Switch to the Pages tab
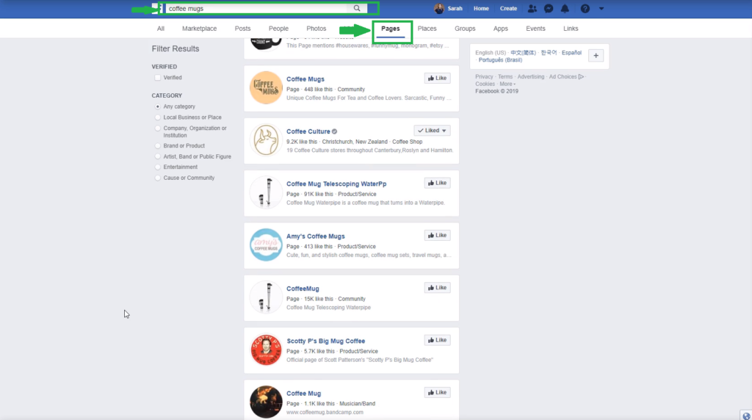Viewport: 752px width, 420px height. pyautogui.click(x=391, y=29)
